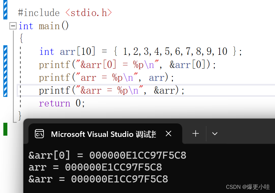Click console output line &arr[0] = 000000E1CC97F5C8
Screen dimensions: 275x193
pos(107,155)
